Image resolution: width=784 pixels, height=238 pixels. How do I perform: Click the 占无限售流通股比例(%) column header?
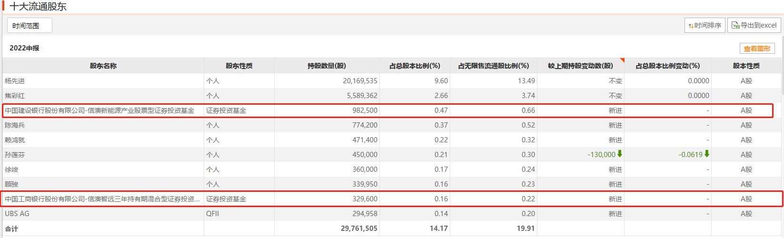(x=494, y=66)
